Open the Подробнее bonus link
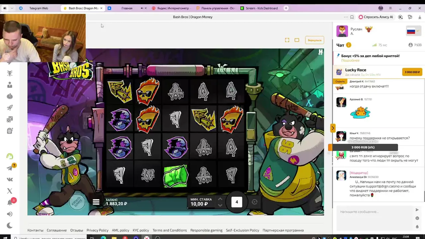 [x=350, y=60]
